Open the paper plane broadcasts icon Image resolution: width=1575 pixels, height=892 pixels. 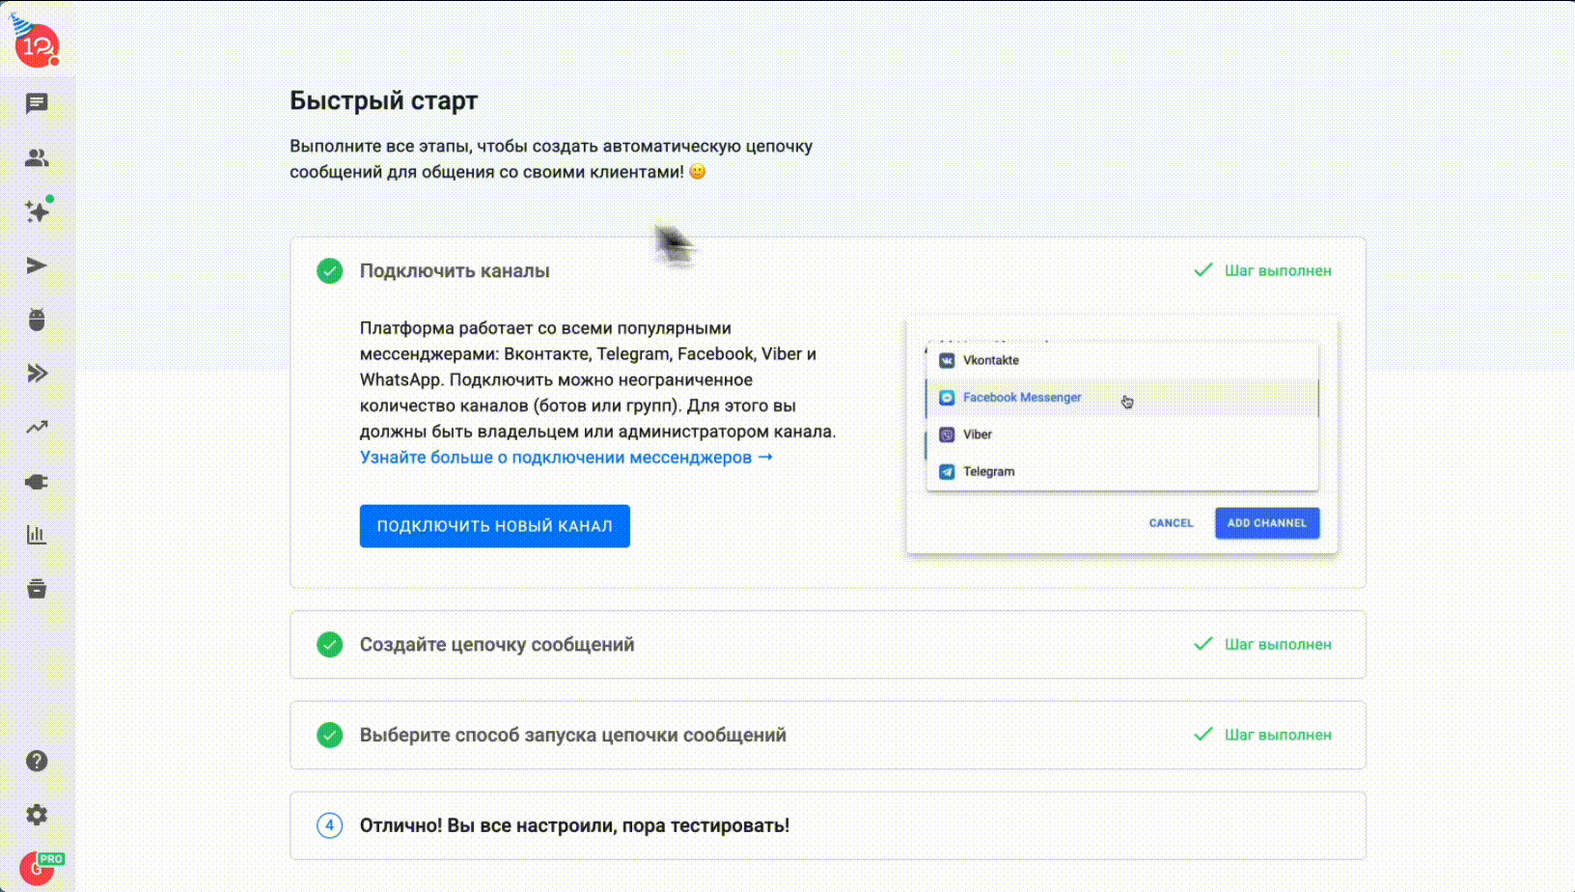point(37,265)
